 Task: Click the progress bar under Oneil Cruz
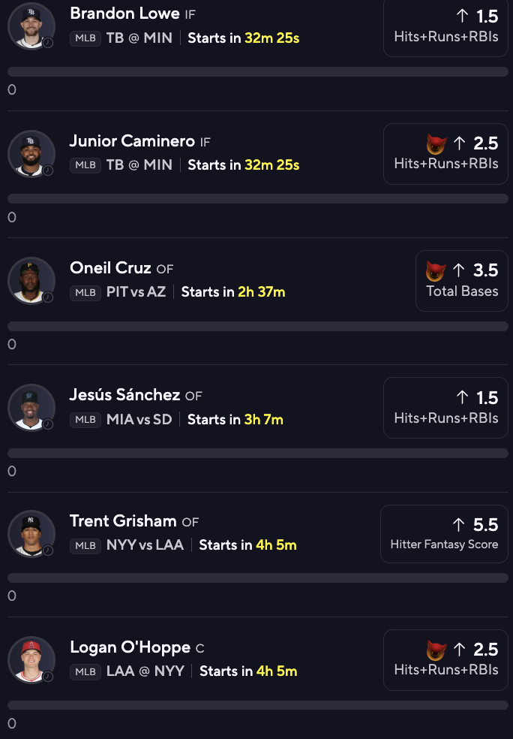tap(258, 327)
